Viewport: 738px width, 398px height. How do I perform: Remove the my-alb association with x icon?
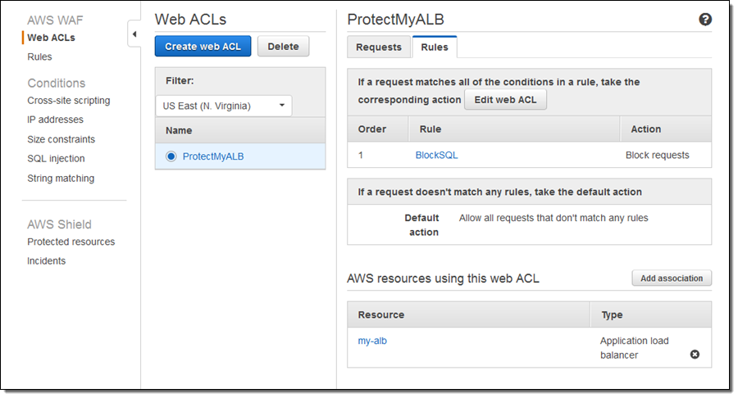click(695, 355)
